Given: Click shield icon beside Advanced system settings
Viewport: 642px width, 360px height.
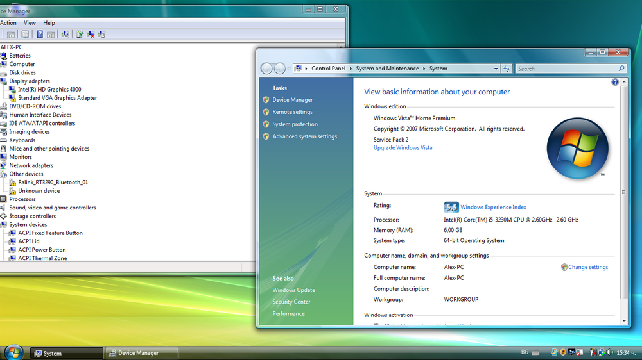Looking at the screenshot, I should [266, 136].
